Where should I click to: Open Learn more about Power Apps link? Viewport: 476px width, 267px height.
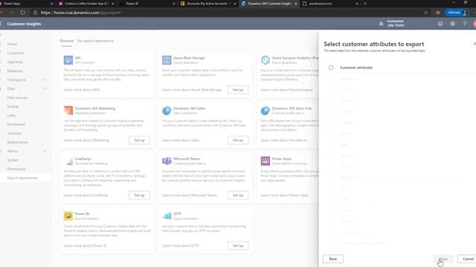click(x=284, y=195)
